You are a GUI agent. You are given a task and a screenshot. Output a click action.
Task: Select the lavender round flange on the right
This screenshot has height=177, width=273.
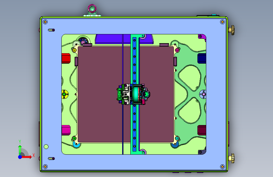[x=203, y=94]
